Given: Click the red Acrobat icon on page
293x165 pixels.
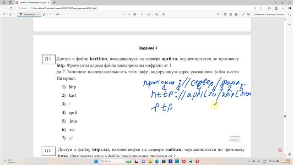Looking at the screenshot, I should (x=280, y=150).
